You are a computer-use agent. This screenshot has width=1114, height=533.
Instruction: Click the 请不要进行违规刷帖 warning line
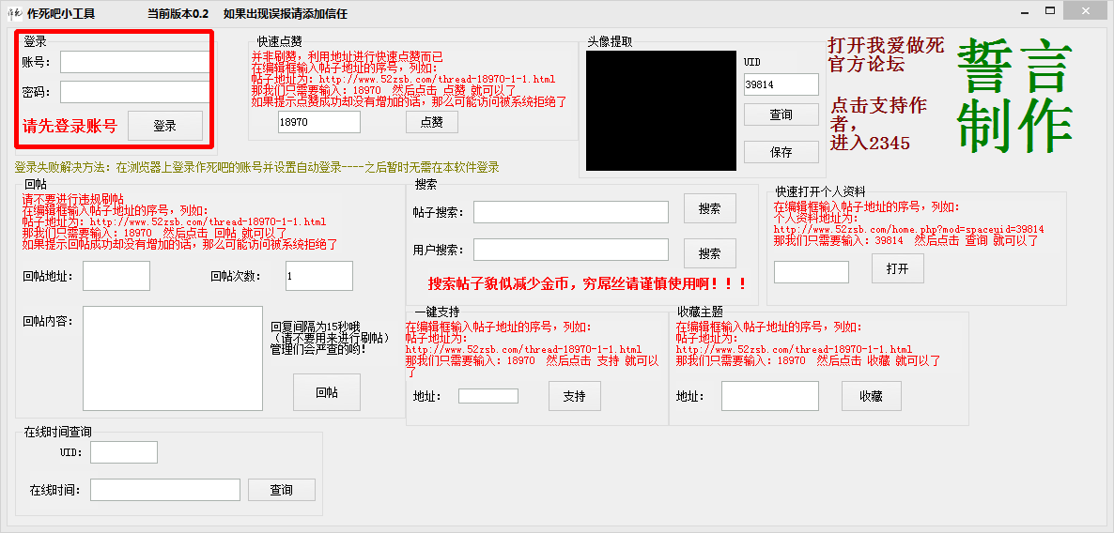click(73, 199)
